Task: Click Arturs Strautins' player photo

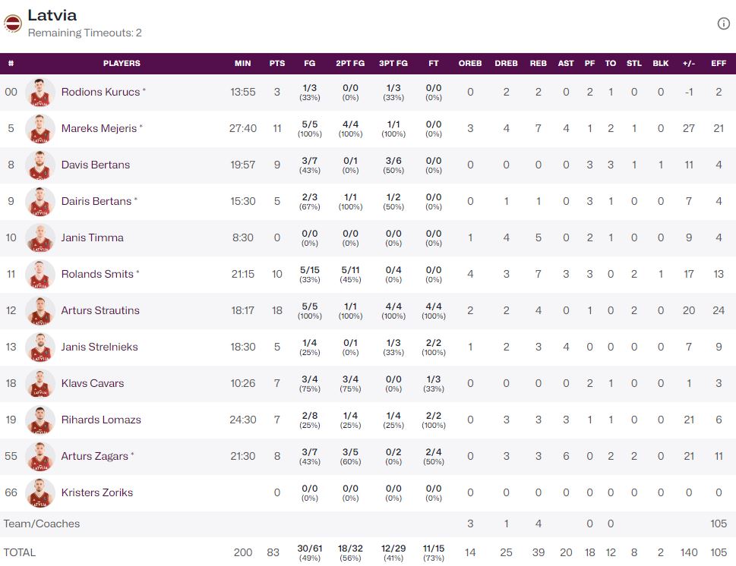Action: coord(39,311)
